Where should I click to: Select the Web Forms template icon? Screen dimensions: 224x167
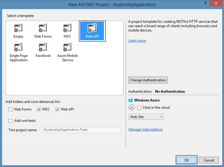click(43, 28)
